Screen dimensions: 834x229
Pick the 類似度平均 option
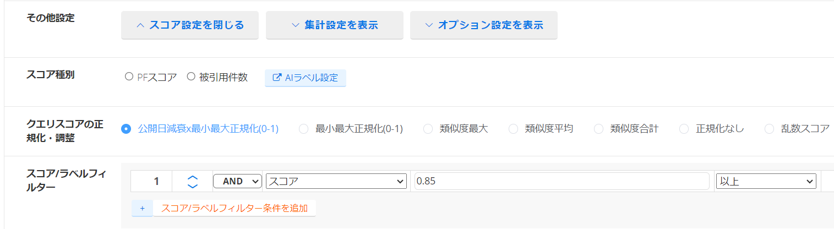tap(513, 129)
